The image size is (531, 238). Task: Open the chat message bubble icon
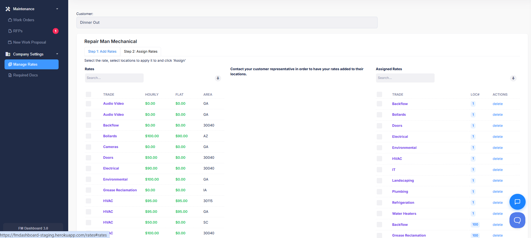(517, 201)
